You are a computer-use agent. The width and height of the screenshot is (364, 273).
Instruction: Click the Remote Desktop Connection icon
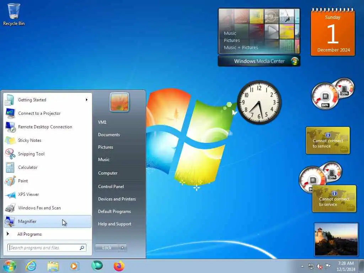10,127
